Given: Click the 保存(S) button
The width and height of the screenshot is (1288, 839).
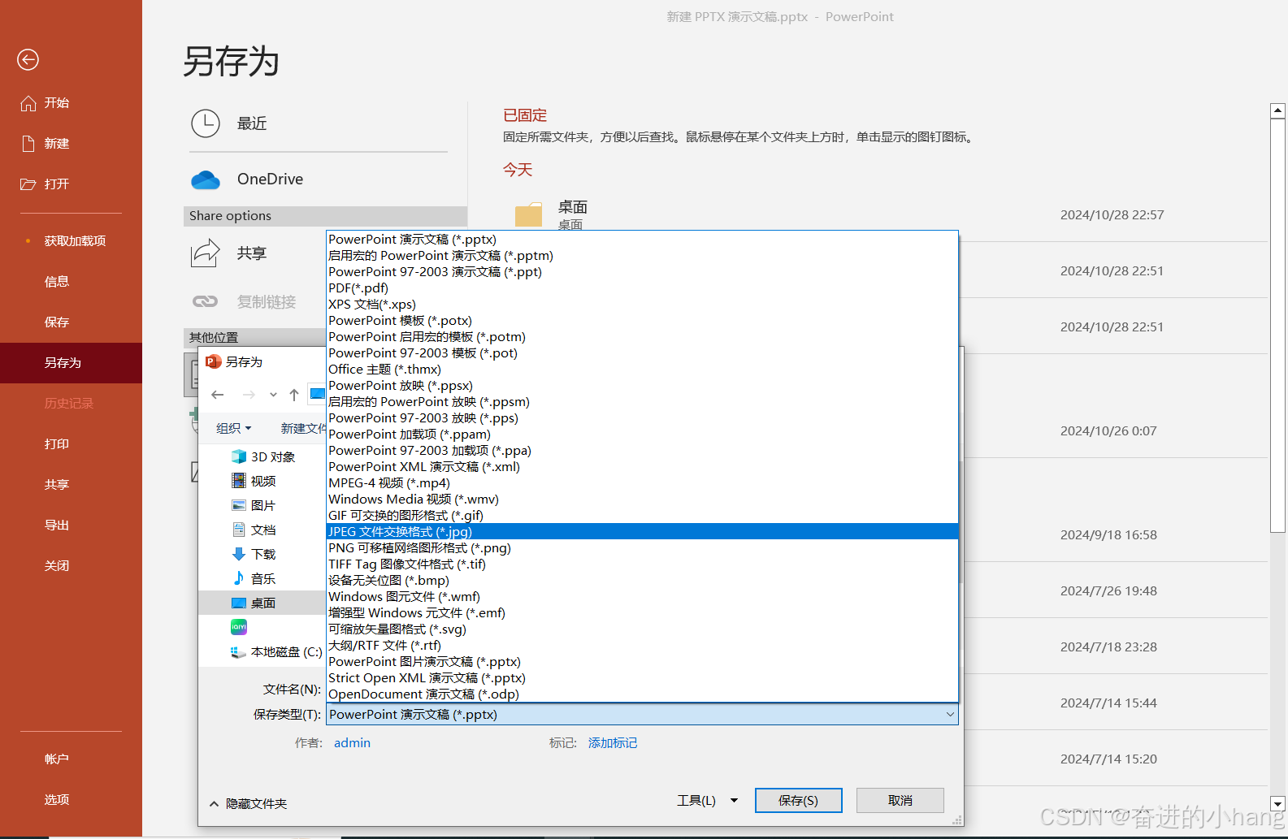Looking at the screenshot, I should coord(798,801).
